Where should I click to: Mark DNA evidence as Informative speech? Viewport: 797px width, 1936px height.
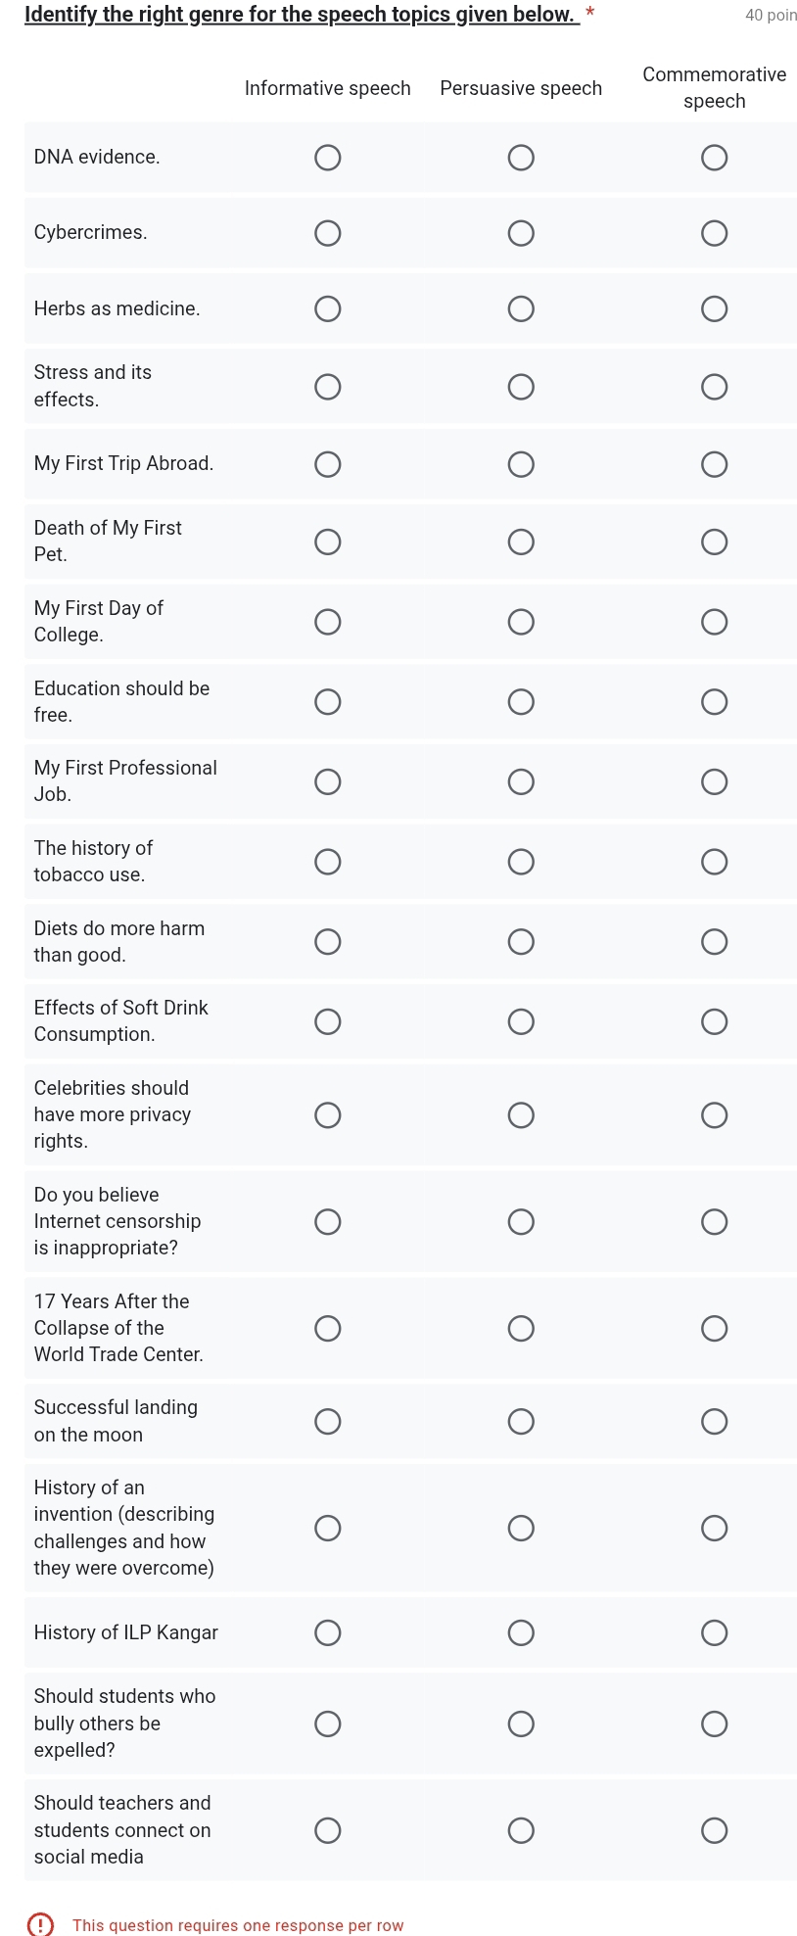click(328, 158)
